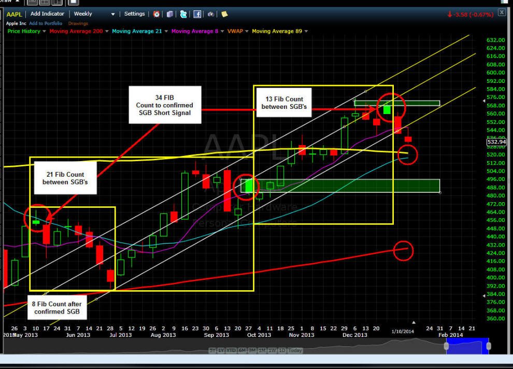Click the 1/10/2014 date marker

403,331
